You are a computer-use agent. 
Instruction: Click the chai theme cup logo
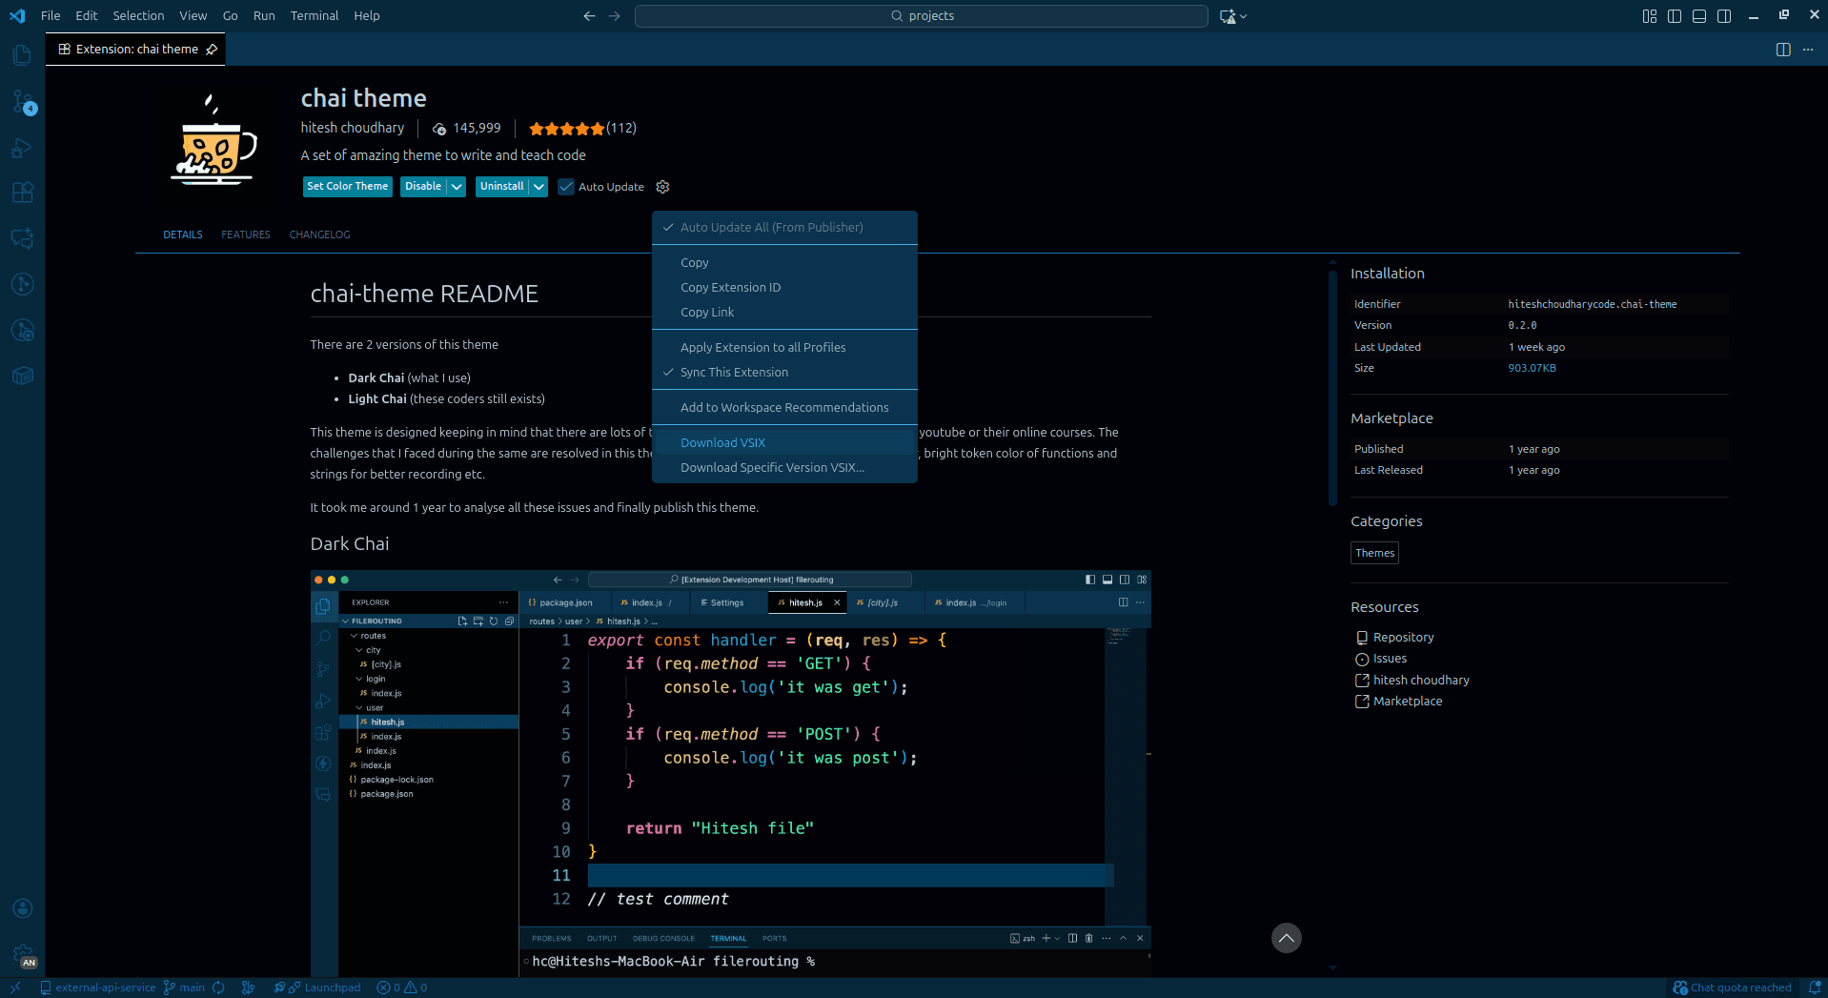pyautogui.click(x=214, y=140)
